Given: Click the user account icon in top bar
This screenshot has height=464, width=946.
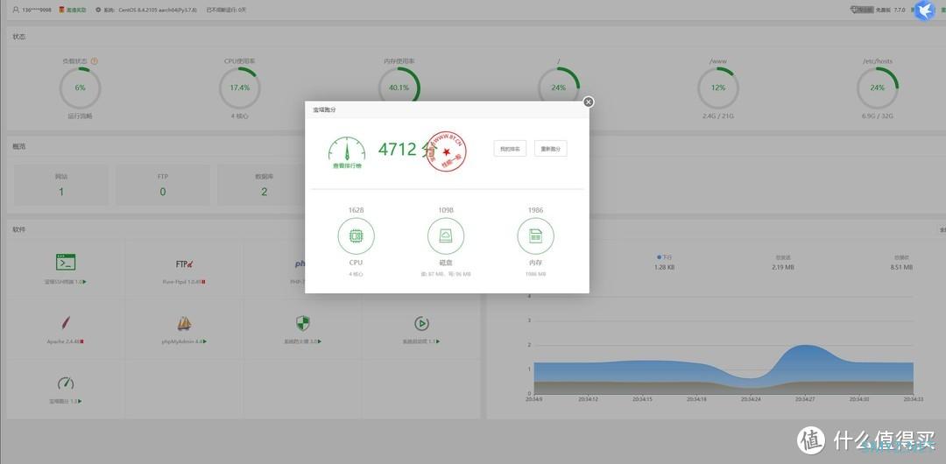Looking at the screenshot, I should (x=16, y=10).
